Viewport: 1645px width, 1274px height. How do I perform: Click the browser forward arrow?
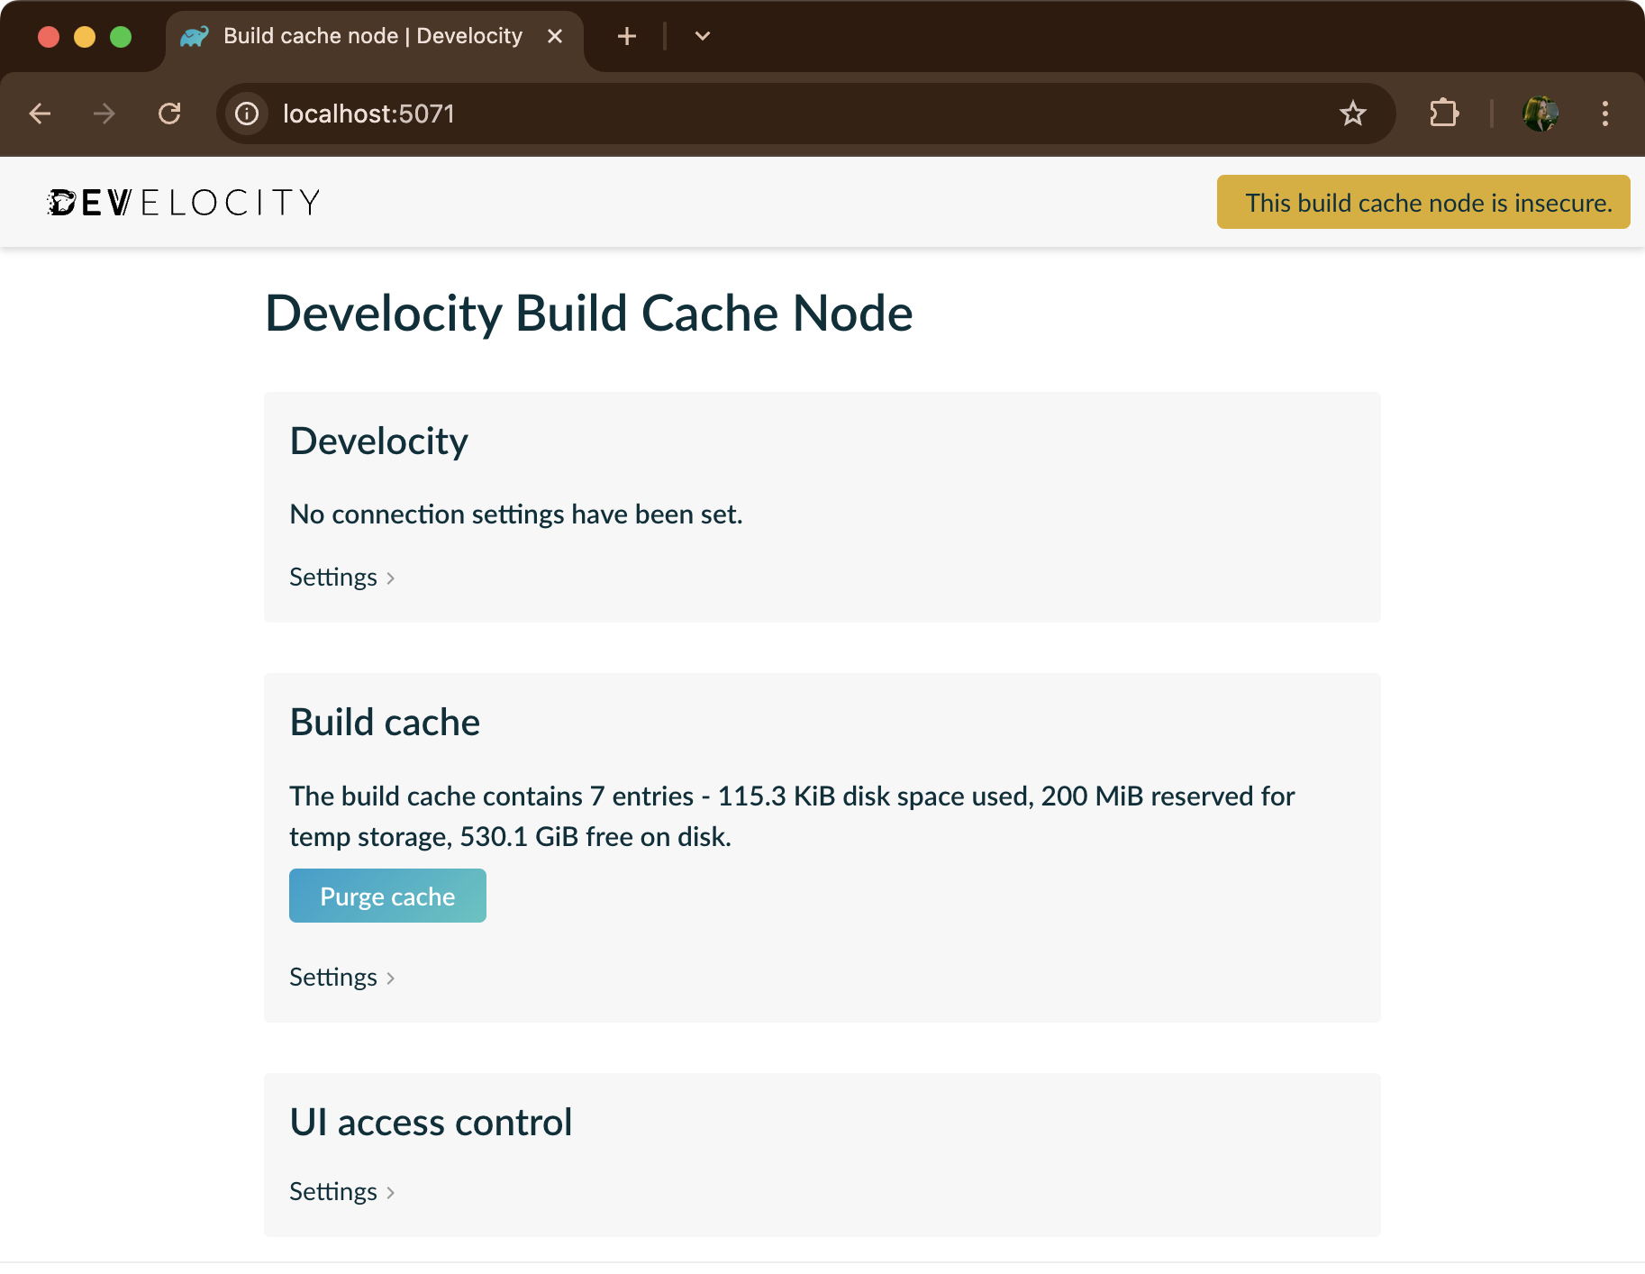pyautogui.click(x=105, y=114)
